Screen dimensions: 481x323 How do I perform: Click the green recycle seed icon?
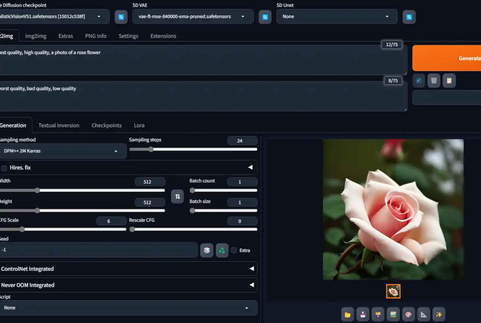pos(222,251)
